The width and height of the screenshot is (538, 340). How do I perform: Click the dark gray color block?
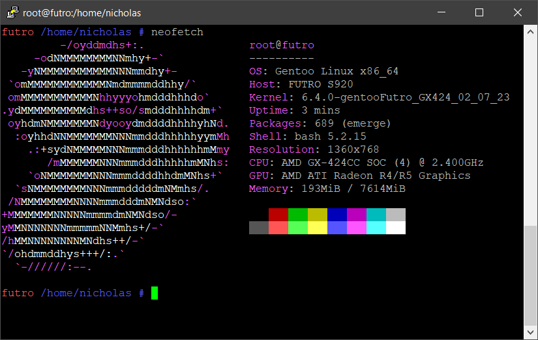pos(259,228)
